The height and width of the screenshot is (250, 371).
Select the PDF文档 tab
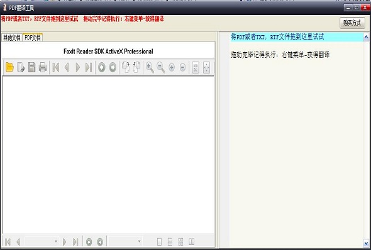point(33,37)
